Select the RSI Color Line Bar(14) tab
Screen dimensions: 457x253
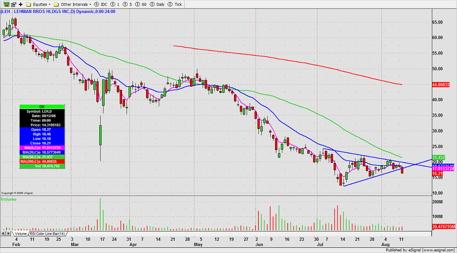[x=48, y=234]
